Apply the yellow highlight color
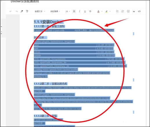Viewport: 150px width, 127px height. pos(107,11)
